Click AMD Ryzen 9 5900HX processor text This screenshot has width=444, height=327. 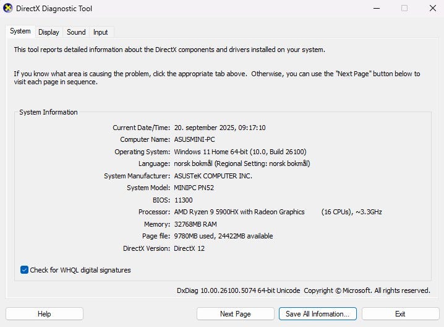click(x=239, y=212)
